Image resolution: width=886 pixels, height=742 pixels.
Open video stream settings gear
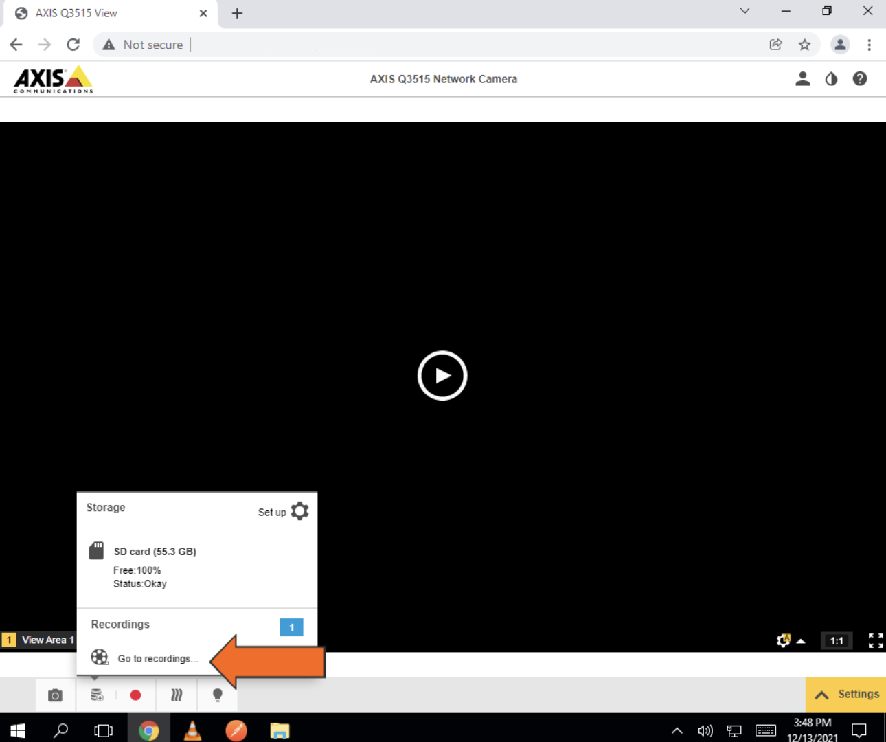[783, 640]
